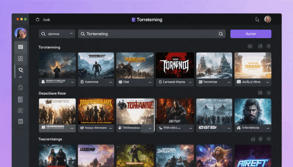The width and height of the screenshot is (293, 167).
Task: Select the search-chat icon in sidebar
Action: [x=21, y=70]
